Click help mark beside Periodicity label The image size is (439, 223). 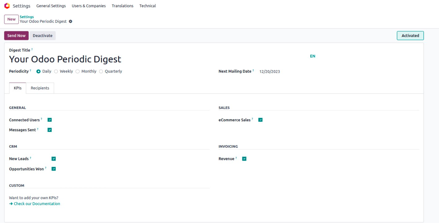point(31,70)
